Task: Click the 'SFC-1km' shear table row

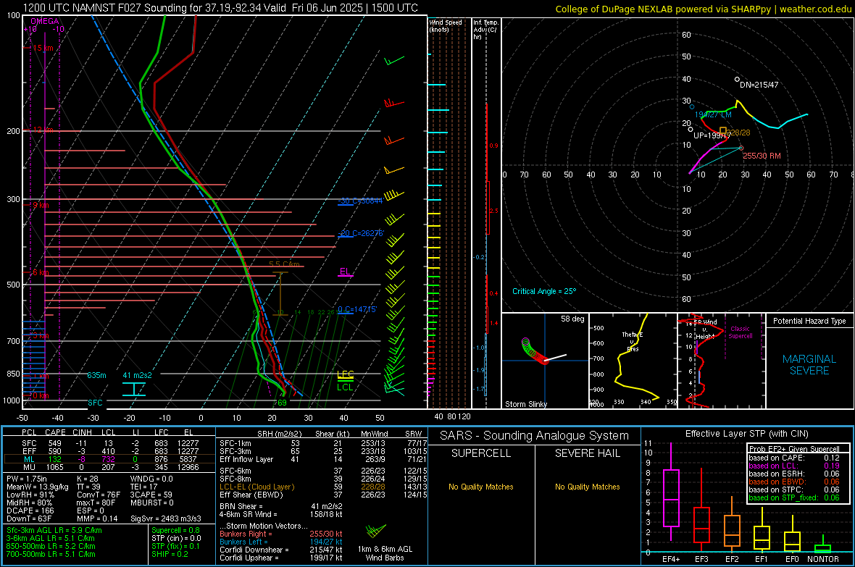Action: pos(323,443)
